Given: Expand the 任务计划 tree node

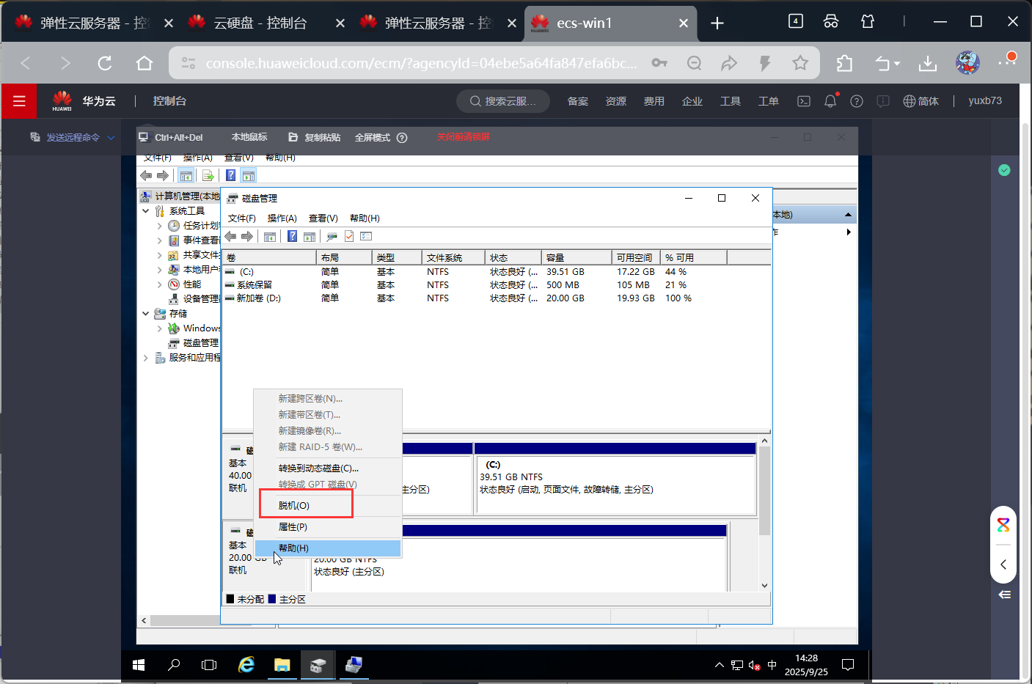Looking at the screenshot, I should point(160,226).
